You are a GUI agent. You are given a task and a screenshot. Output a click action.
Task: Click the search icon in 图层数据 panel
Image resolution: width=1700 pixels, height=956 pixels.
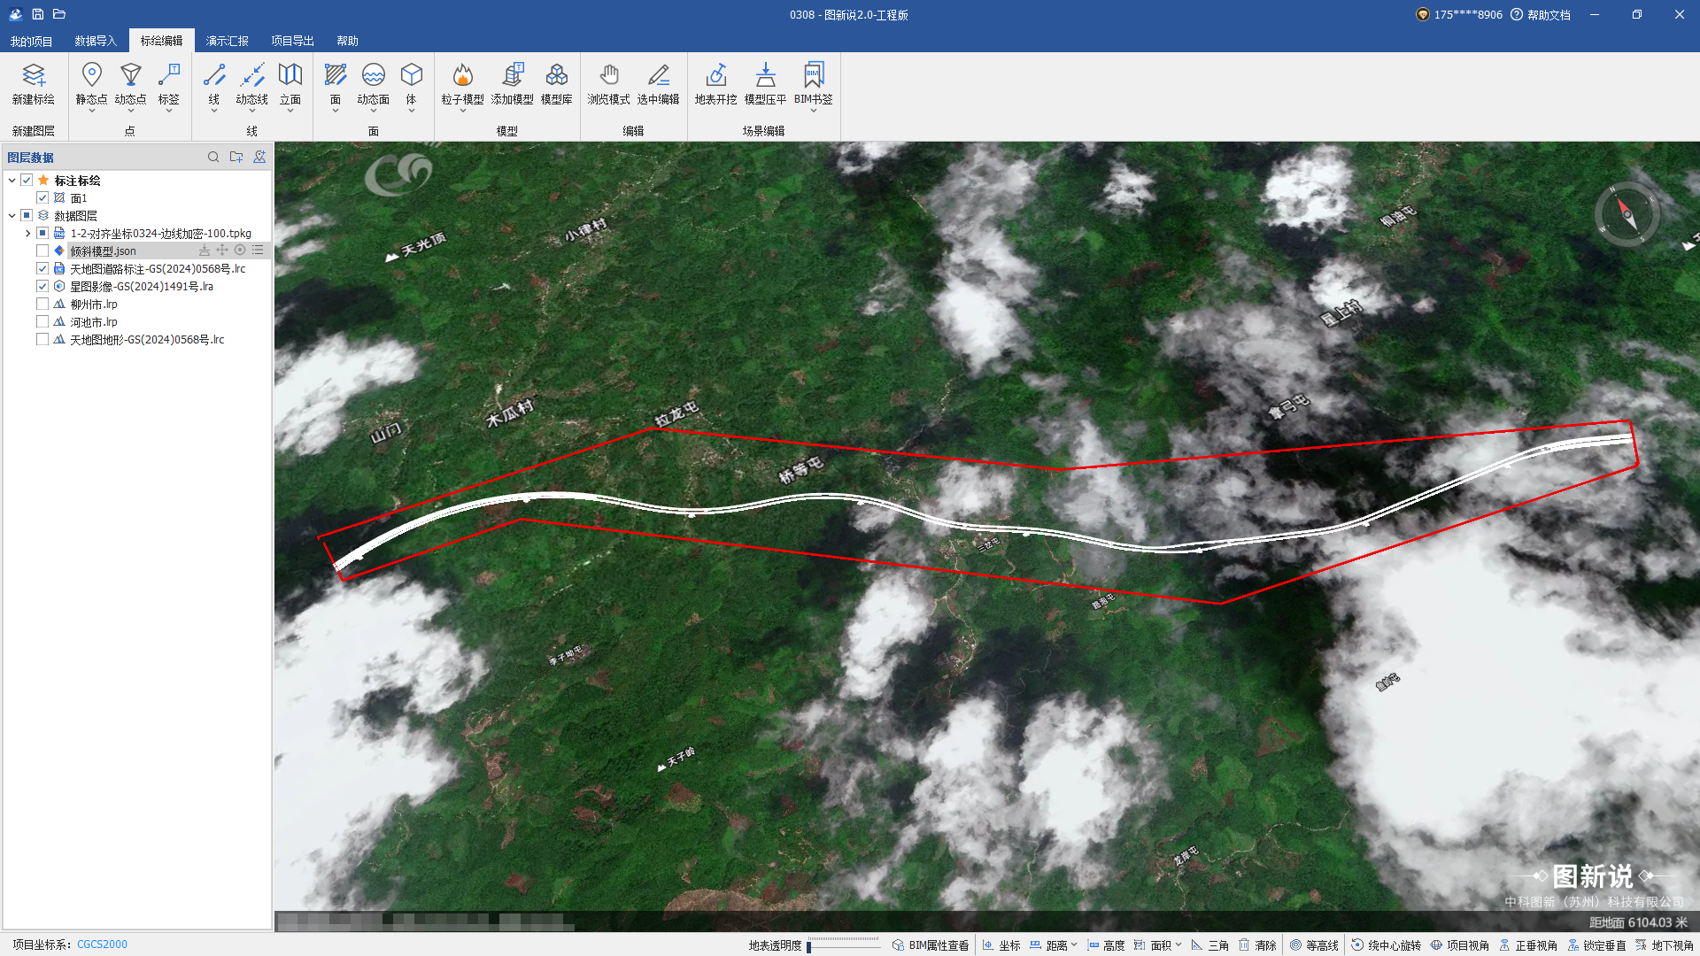point(213,158)
